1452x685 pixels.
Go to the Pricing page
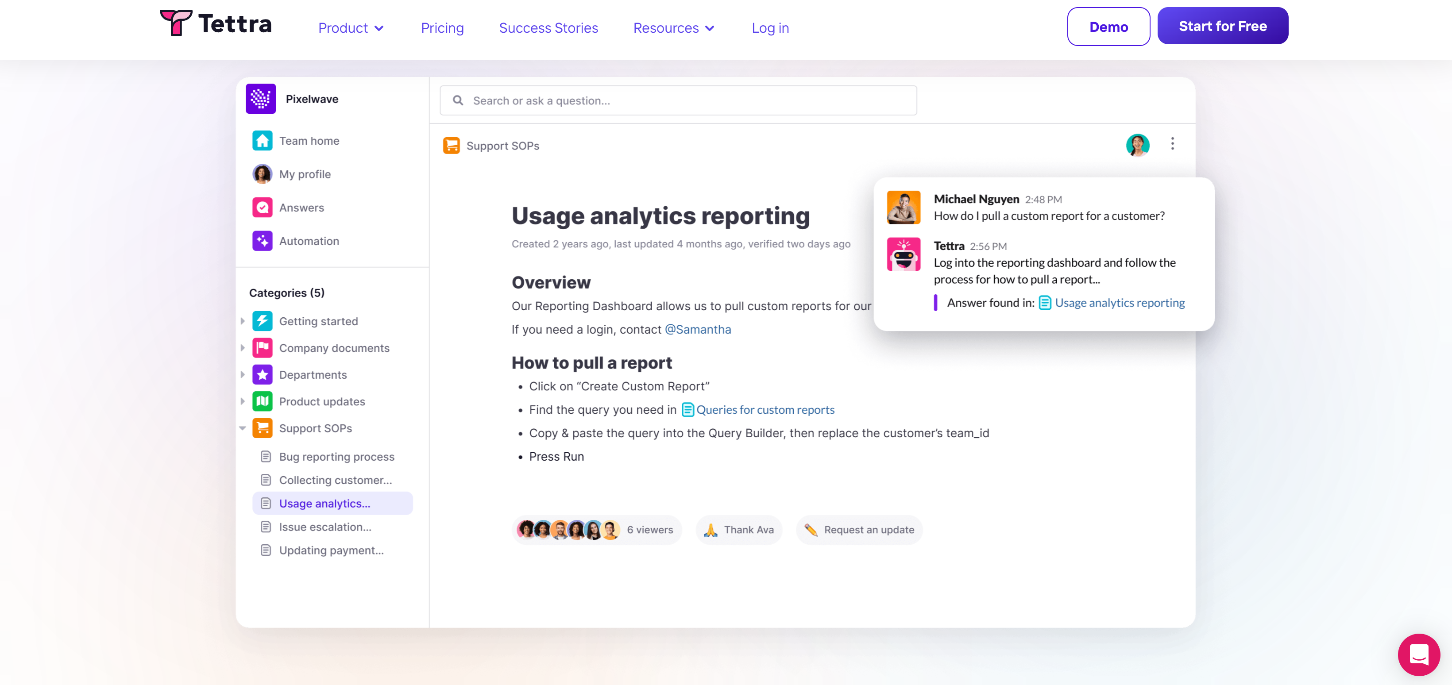(442, 27)
